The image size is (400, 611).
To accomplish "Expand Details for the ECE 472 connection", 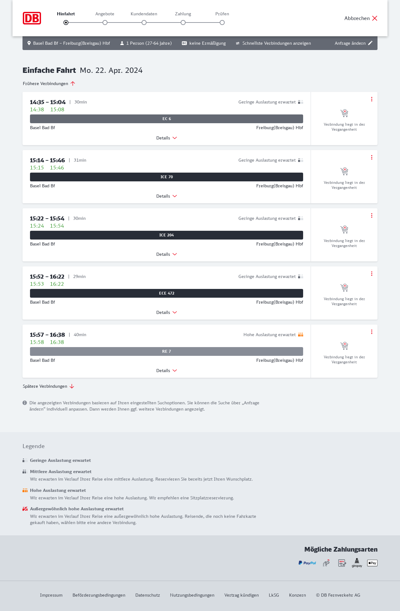I will 167,312.
